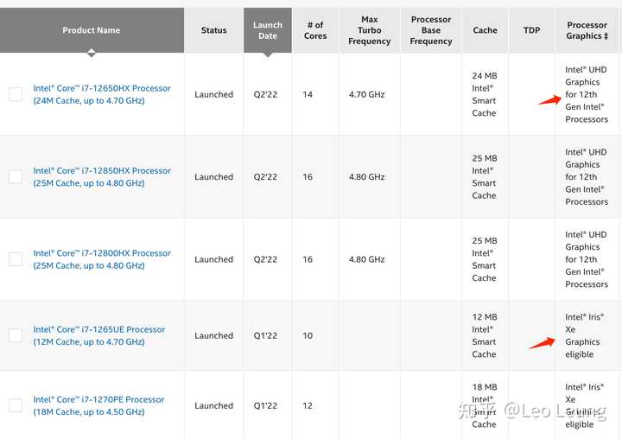Sort table by Launch Date header
The width and height of the screenshot is (622, 439).
(x=267, y=30)
